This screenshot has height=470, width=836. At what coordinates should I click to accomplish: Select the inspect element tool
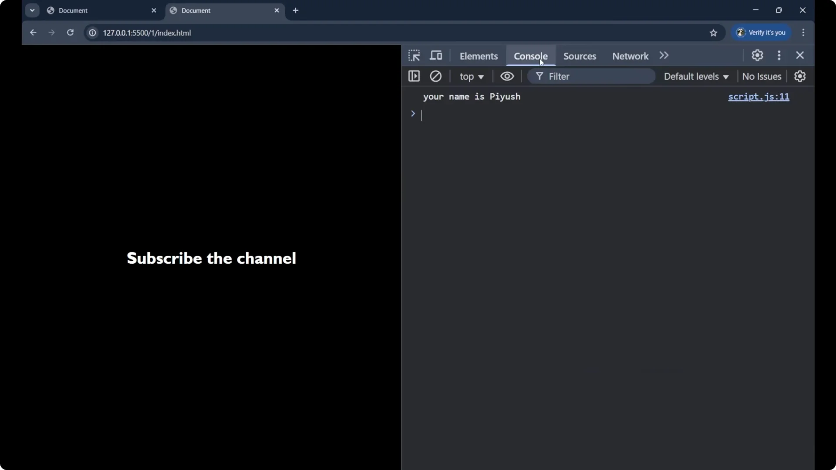[414, 55]
